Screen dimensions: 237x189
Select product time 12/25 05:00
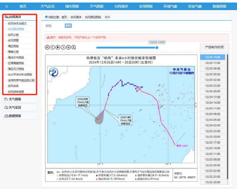click(213, 74)
